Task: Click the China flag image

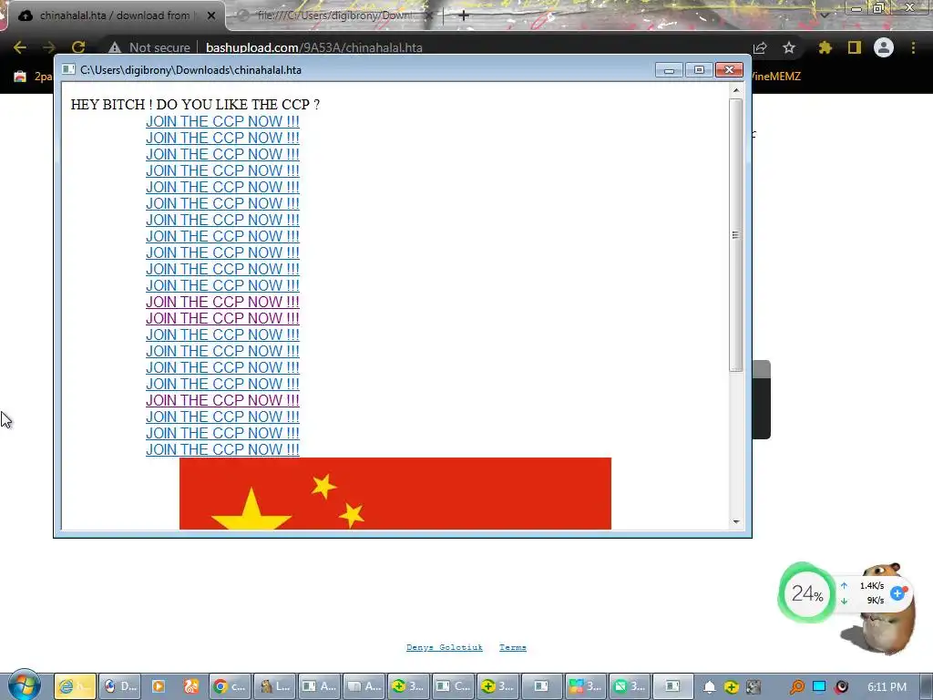Action: 395,493
